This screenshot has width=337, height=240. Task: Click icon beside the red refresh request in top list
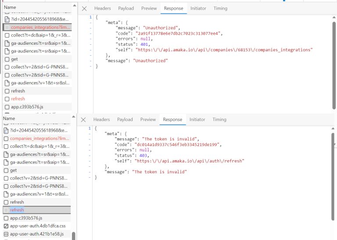pos(7,99)
